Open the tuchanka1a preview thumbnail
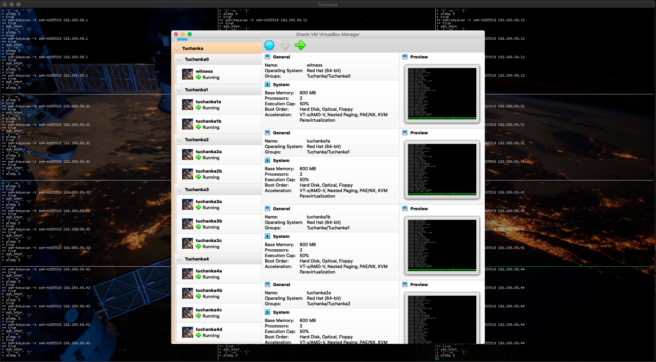Screen dimensions: 656x362 [x=442, y=170]
